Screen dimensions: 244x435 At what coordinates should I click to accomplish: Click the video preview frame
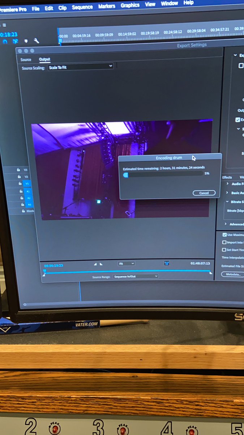click(121, 170)
